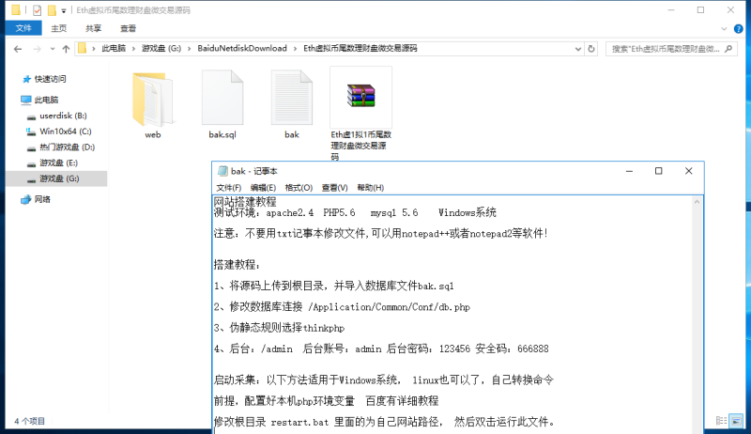Expand chevron after BaiduNetdiskDownload breadcrumb
This screenshot has height=434, width=751.
295,49
